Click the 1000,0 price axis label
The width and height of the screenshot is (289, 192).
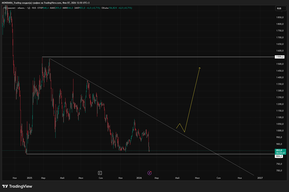(280, 131)
